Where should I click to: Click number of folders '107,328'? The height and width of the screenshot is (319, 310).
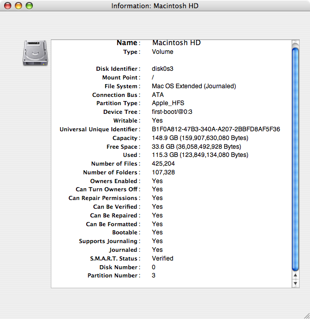[x=163, y=172]
